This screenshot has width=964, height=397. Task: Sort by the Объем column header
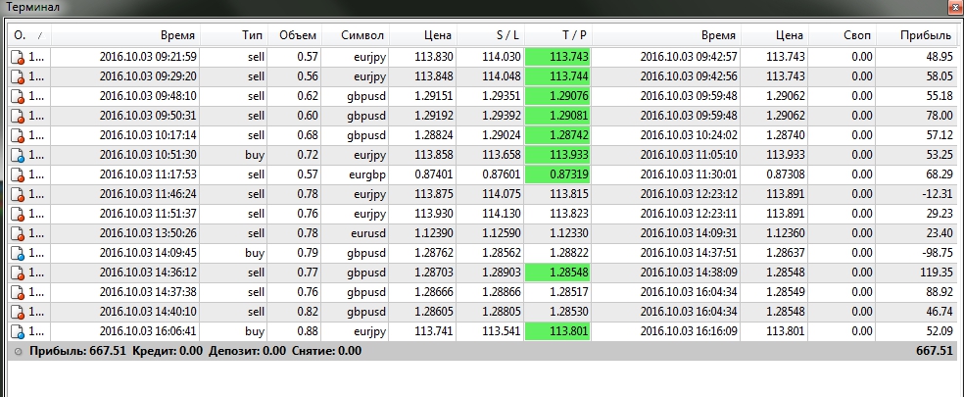295,35
